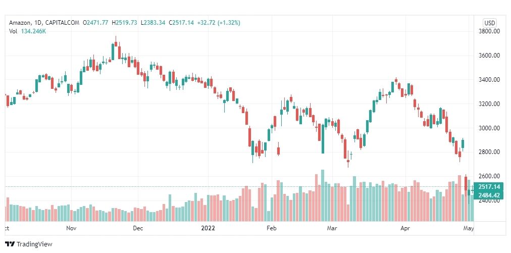Viewport: 511px width, 253px height.
Task: Click the 3000.00 price axis label
Action: pyautogui.click(x=489, y=128)
